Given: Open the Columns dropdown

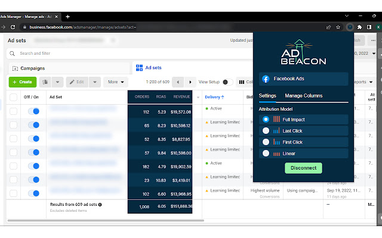Looking at the screenshot, I should click(245, 82).
